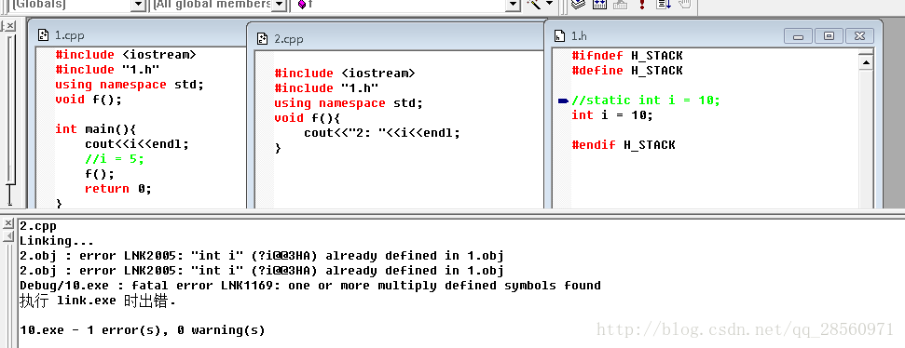The height and width of the screenshot is (348, 905).
Task: Click the second LNK2005 error line
Action: click(262, 271)
